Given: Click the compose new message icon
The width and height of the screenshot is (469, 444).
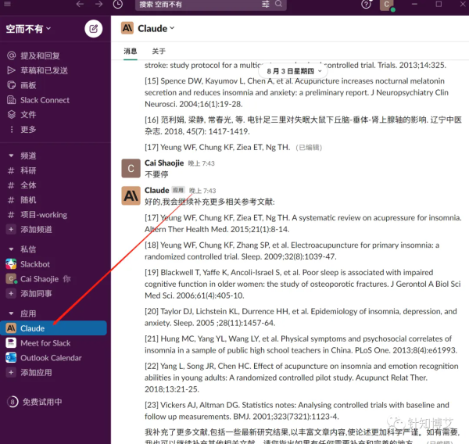Looking at the screenshot, I should 93,29.
